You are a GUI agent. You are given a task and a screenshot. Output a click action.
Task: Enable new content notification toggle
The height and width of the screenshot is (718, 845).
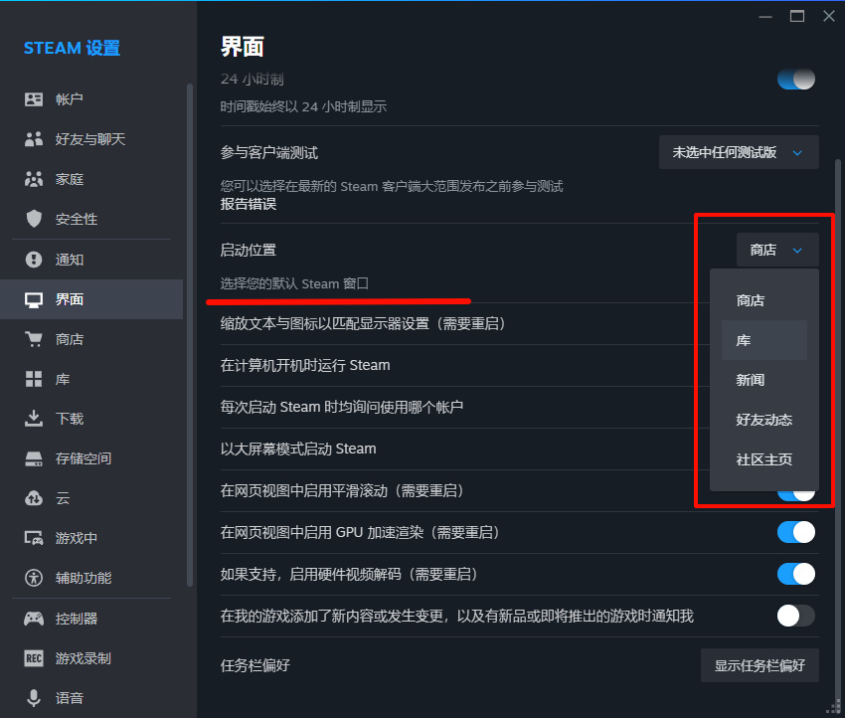pyautogui.click(x=796, y=616)
